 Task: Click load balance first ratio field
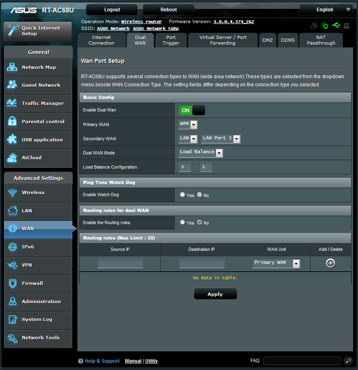(185, 167)
